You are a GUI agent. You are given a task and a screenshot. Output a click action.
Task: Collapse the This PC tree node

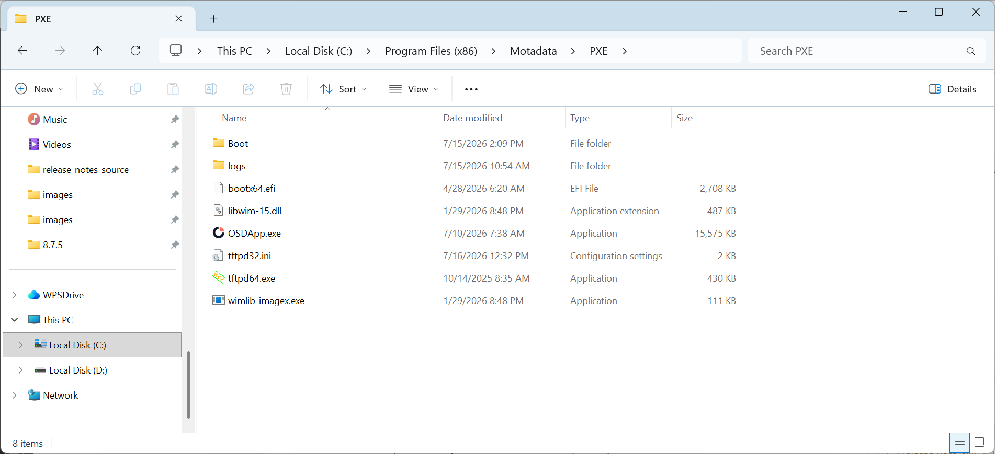[15, 320]
